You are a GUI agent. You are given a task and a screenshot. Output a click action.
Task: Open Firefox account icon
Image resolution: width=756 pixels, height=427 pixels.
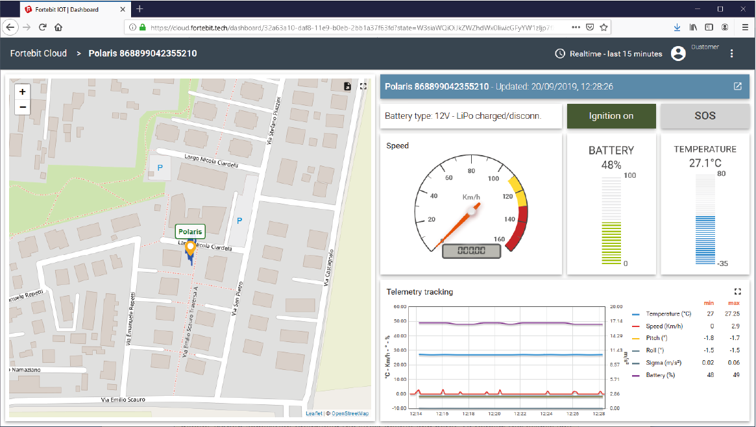(x=725, y=27)
